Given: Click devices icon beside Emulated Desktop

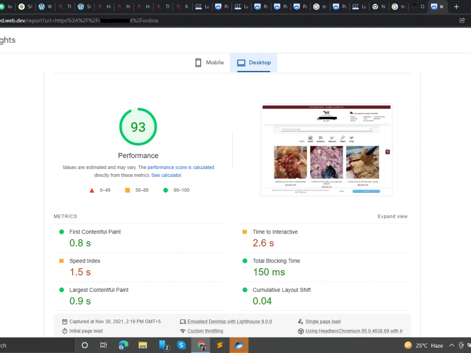Looking at the screenshot, I should [x=183, y=322].
